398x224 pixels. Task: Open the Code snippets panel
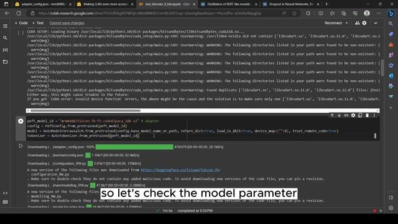(5, 193)
